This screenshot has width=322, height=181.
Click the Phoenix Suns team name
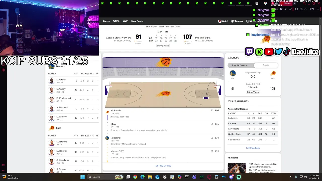(x=203, y=38)
